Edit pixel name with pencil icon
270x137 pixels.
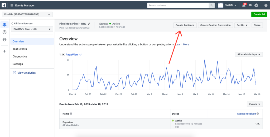pos(89,24)
